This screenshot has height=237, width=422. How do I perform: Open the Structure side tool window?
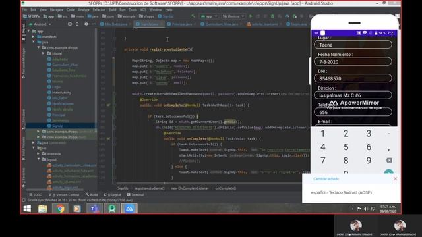coord(24,118)
